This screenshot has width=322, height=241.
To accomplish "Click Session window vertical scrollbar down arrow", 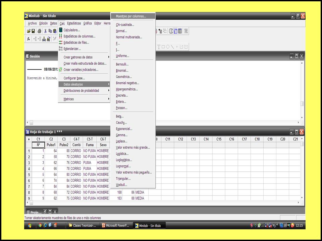I will click(302, 117).
